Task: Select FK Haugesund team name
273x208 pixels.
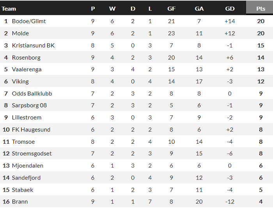Action: [x=31, y=129]
